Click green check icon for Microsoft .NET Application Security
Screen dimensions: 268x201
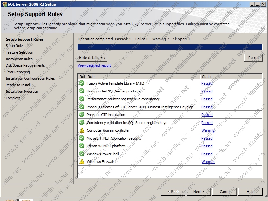pyautogui.click(x=82, y=138)
